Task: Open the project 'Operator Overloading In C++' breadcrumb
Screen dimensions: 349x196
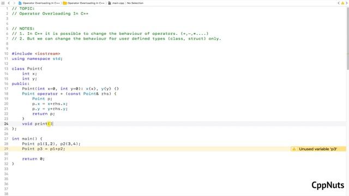Action: pos(41,3)
